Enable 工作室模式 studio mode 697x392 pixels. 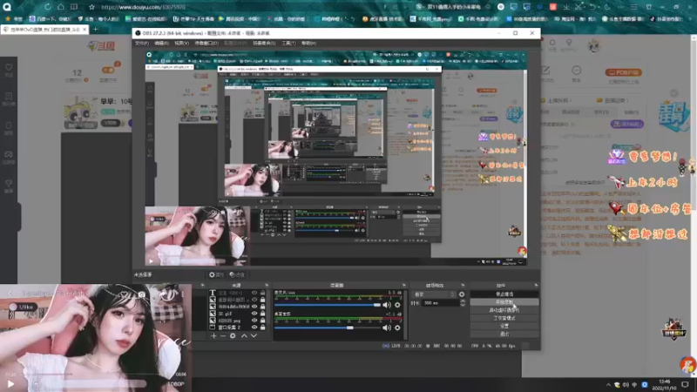pyautogui.click(x=504, y=318)
